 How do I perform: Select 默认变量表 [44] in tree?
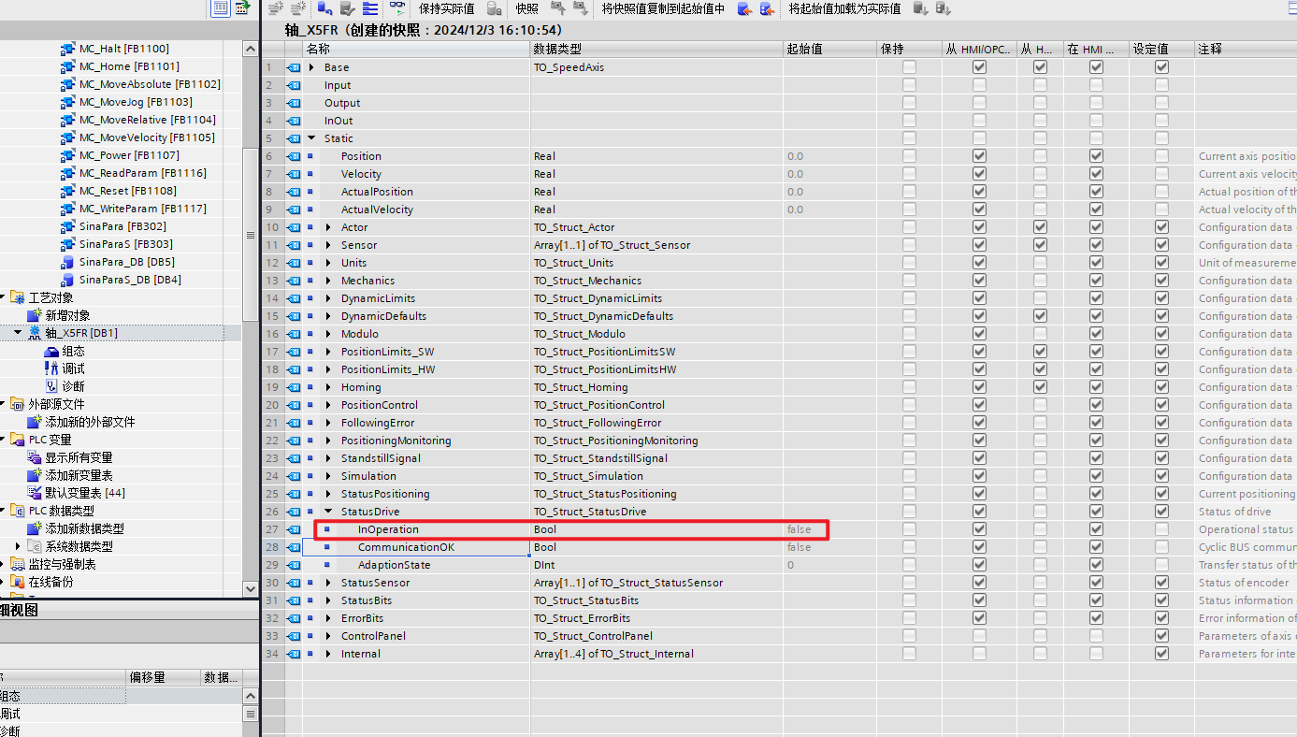tap(84, 493)
